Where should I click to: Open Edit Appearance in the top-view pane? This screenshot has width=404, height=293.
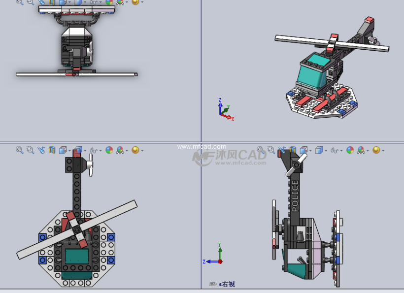109,150
